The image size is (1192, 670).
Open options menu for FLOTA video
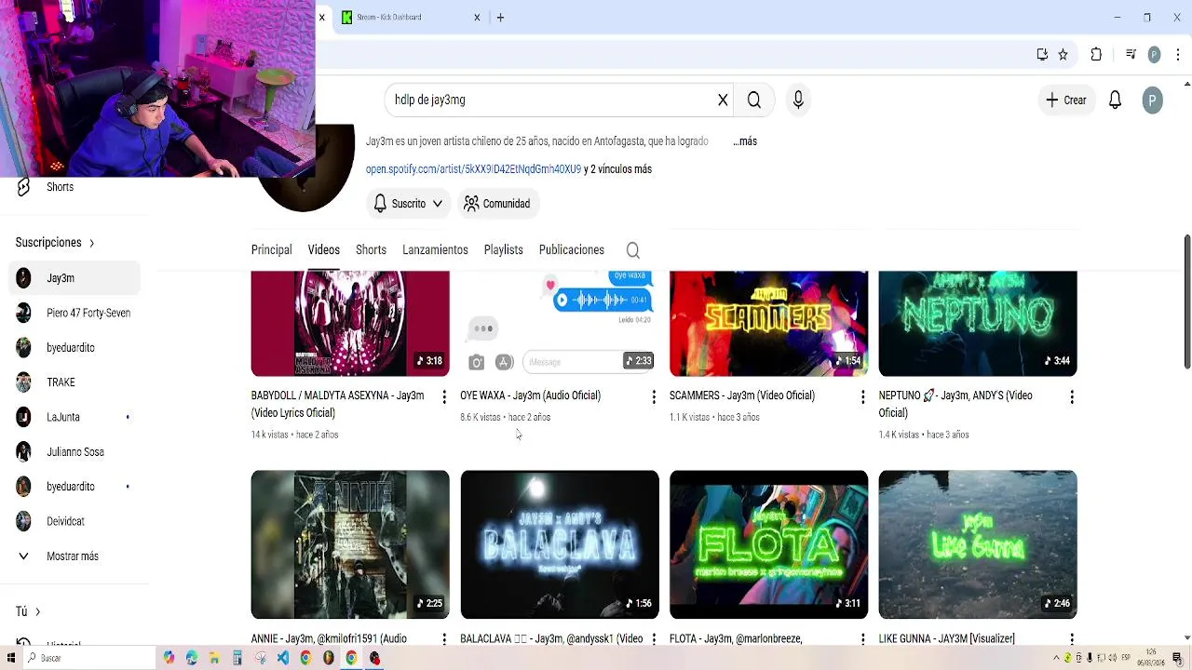pyautogui.click(x=862, y=639)
